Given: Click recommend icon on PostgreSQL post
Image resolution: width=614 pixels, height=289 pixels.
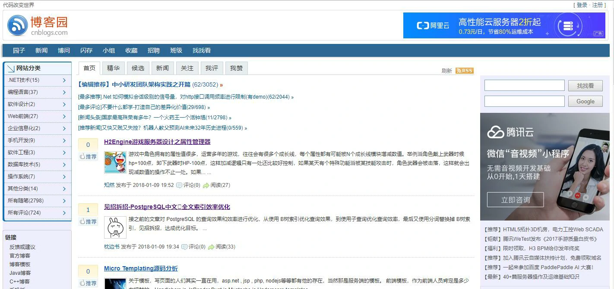Looking at the screenshot, I should [x=82, y=222].
